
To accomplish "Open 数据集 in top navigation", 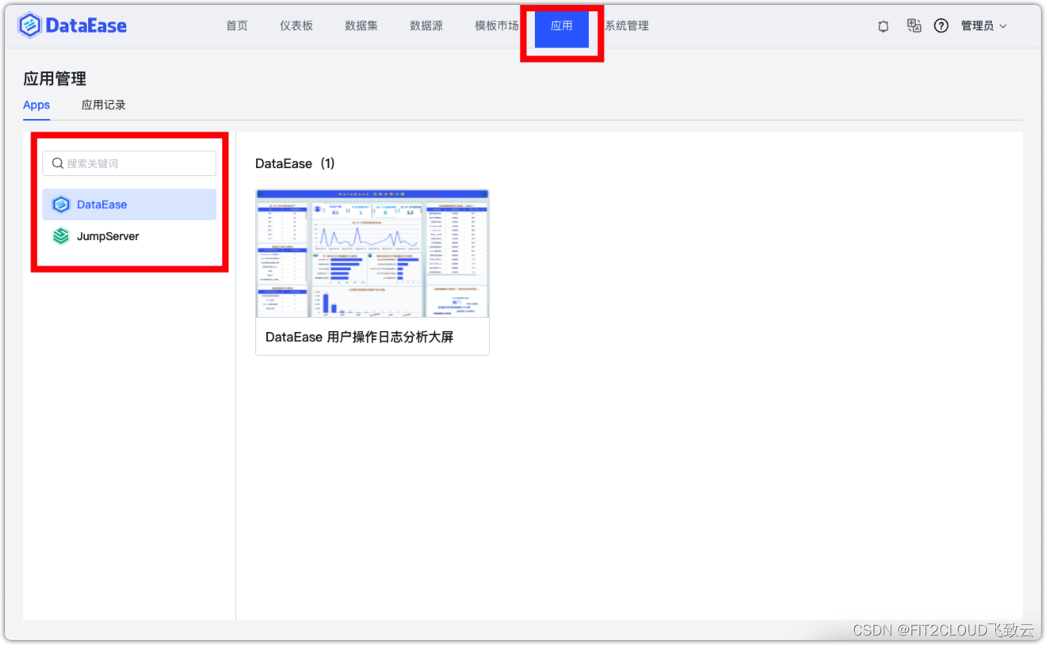I will pos(361,26).
